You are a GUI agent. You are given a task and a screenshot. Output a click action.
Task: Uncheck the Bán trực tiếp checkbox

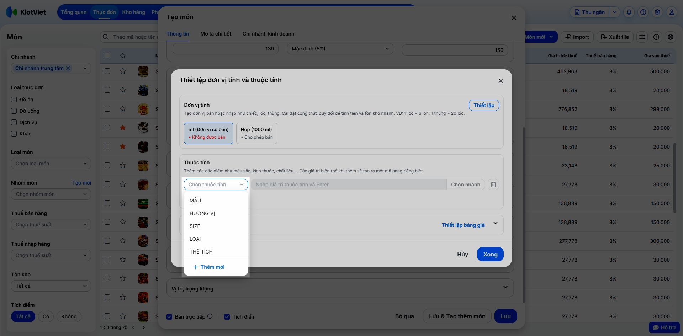tap(170, 317)
